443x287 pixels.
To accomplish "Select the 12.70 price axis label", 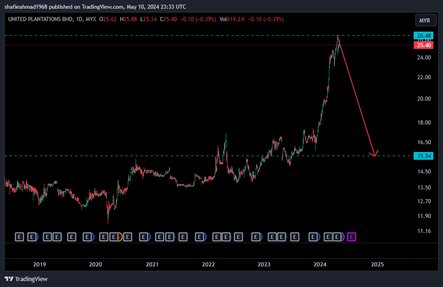I will pos(424,201).
